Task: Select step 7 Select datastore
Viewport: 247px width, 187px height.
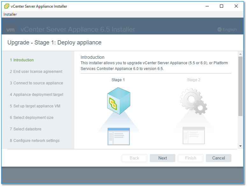Action: point(25,129)
